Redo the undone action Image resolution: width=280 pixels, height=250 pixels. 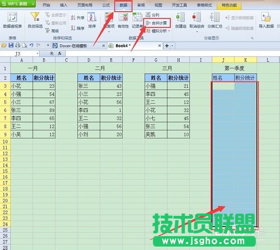point(38,45)
